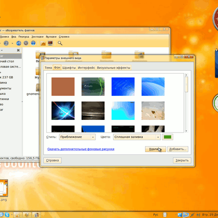
Task: Click the green analog clock desktop widget
Action: tap(216, 102)
